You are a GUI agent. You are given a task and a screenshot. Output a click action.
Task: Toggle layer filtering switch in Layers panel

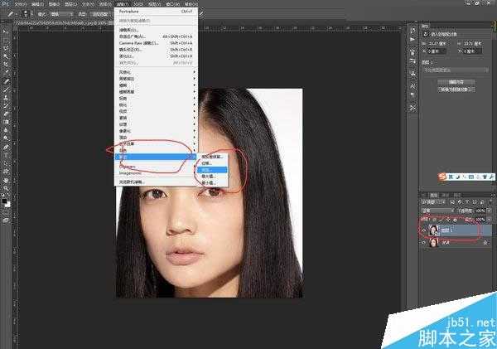pyautogui.click(x=489, y=202)
